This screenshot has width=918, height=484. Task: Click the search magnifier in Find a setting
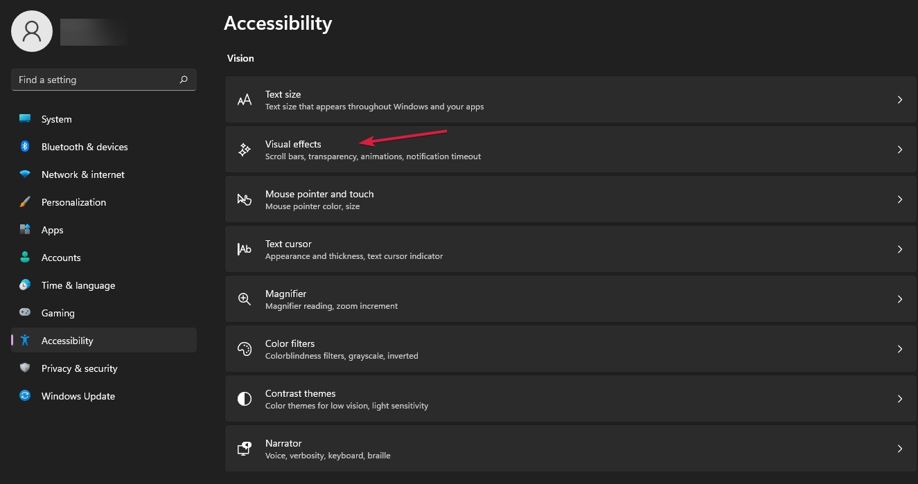[183, 80]
